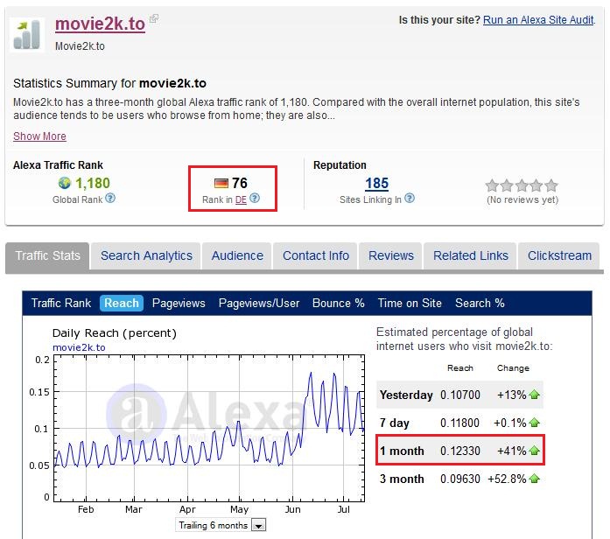Click the (No reviews yet) text

point(522,199)
